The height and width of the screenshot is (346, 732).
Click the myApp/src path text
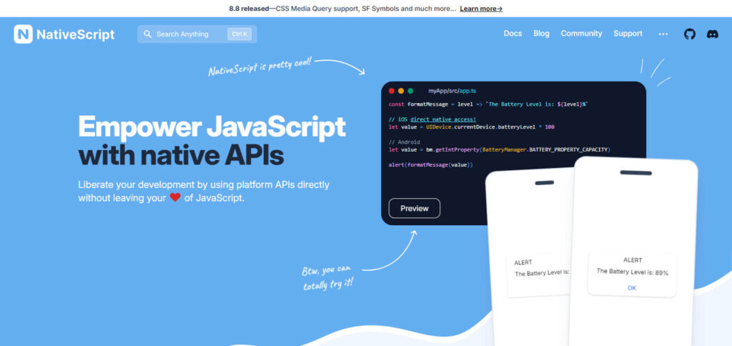443,91
